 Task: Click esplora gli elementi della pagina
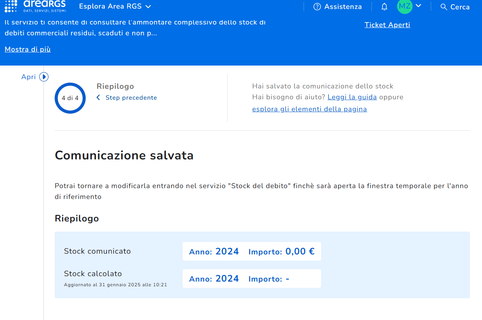(x=309, y=109)
